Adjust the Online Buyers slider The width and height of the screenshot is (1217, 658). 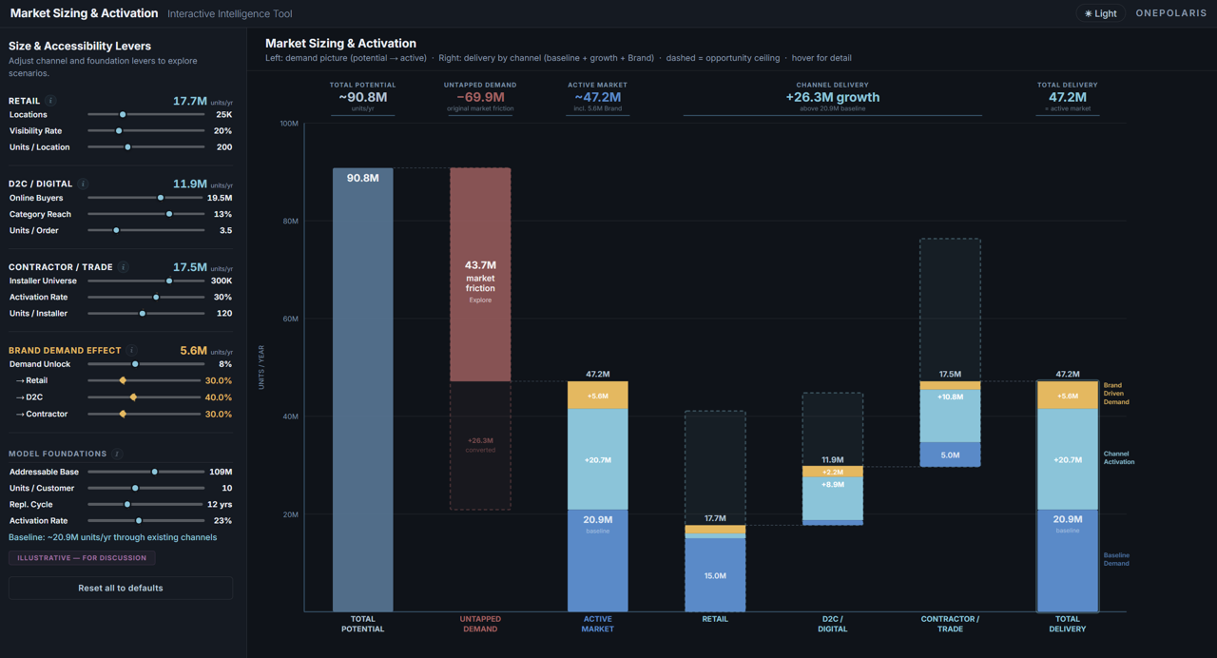(161, 198)
